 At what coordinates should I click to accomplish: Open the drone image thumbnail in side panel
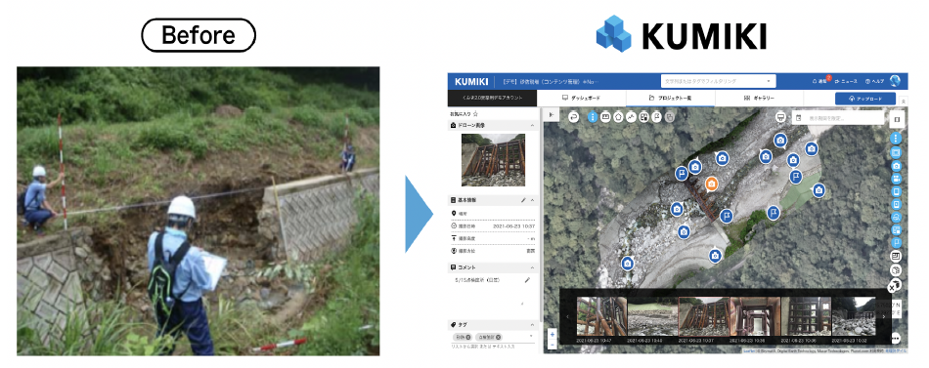[493, 160]
